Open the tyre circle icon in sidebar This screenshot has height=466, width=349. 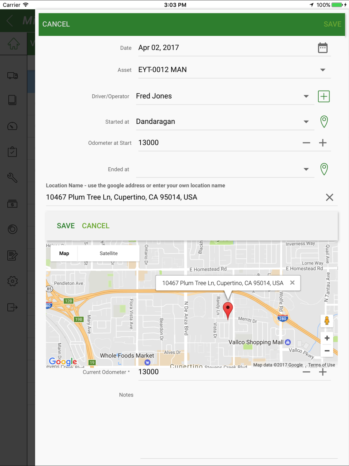(13, 230)
